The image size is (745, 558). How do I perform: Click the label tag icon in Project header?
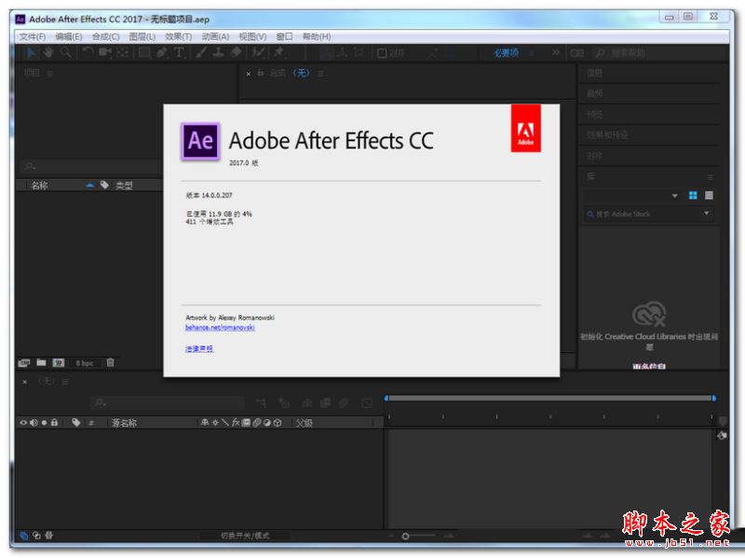104,184
